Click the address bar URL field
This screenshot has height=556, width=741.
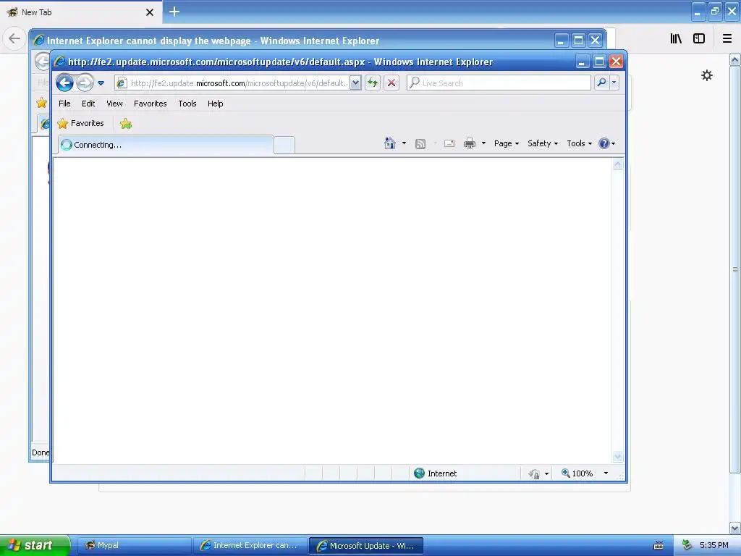[239, 83]
